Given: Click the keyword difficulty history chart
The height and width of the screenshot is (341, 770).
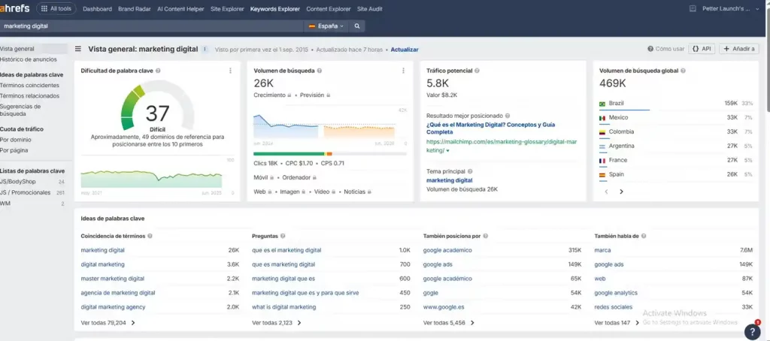Looking at the screenshot, I should pyautogui.click(x=151, y=177).
